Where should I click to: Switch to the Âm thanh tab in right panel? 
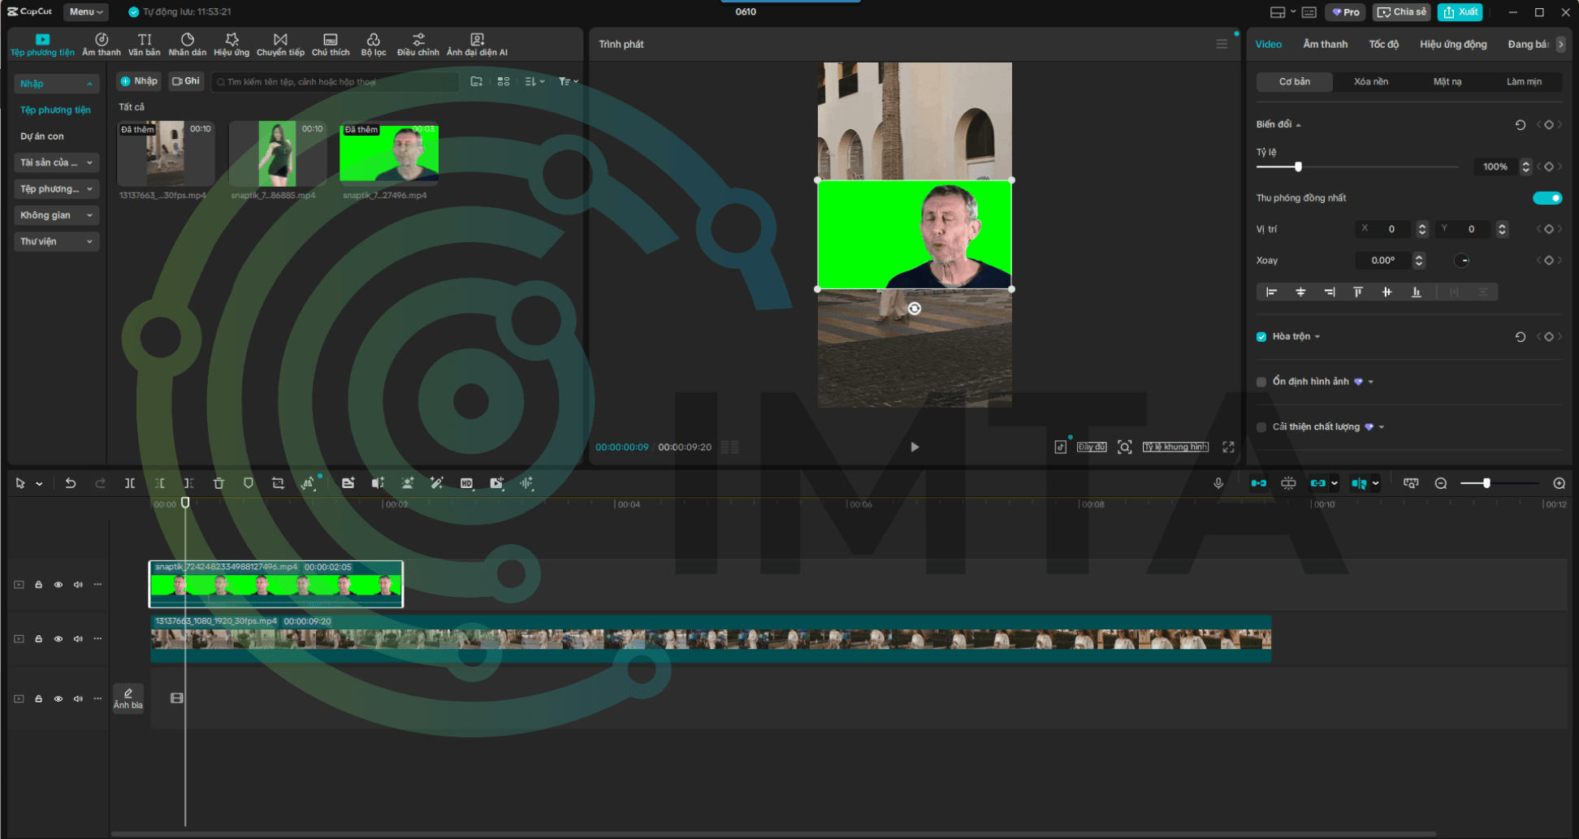pyautogui.click(x=1325, y=43)
